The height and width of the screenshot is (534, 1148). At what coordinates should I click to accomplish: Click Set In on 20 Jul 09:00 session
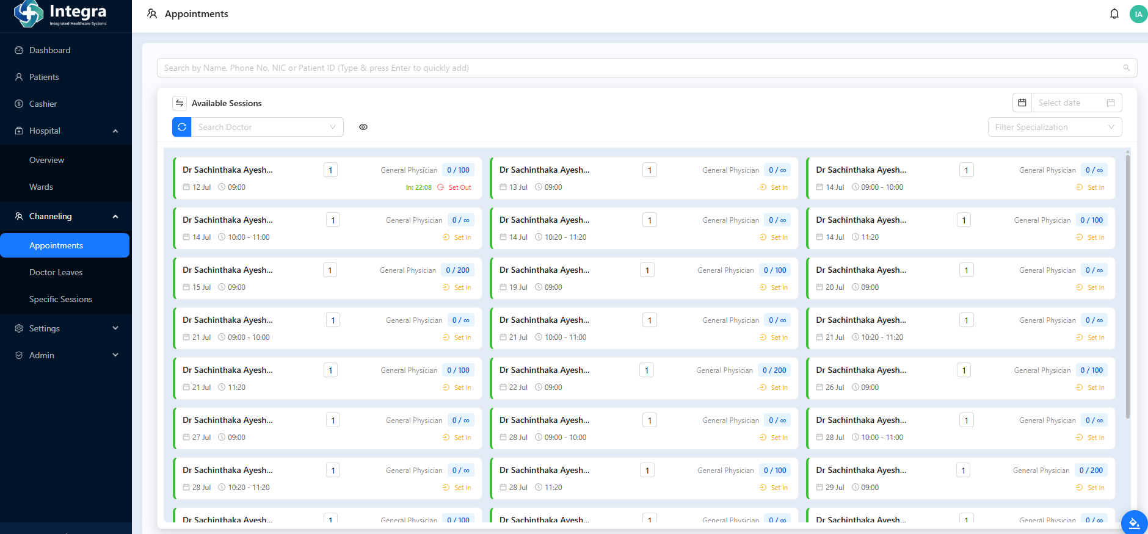click(x=1090, y=287)
